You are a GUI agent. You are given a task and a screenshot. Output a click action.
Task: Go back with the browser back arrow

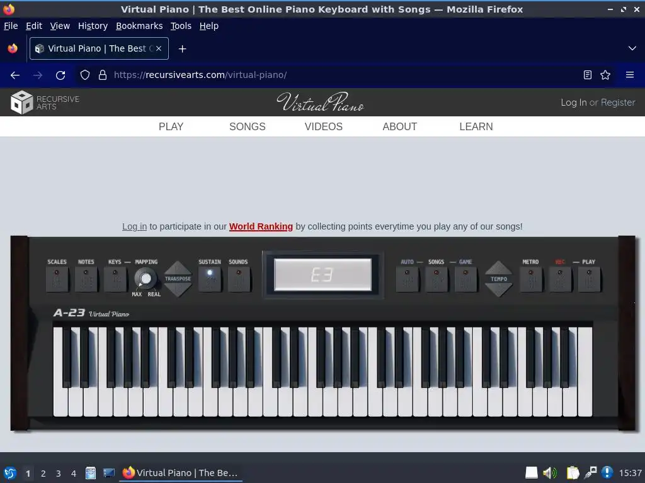(15, 75)
